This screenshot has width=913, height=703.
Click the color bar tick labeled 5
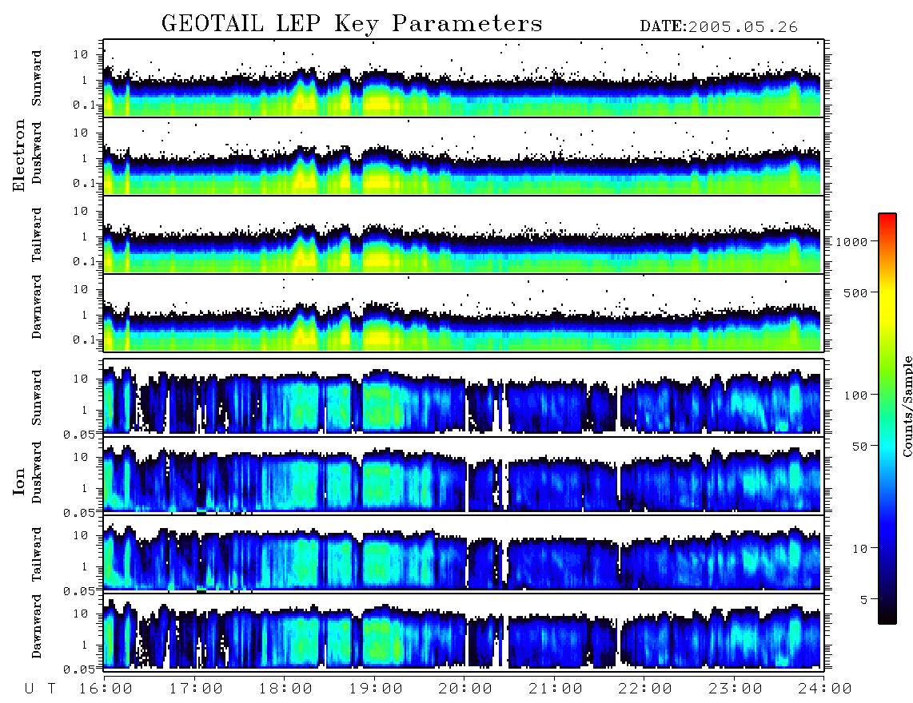(863, 599)
